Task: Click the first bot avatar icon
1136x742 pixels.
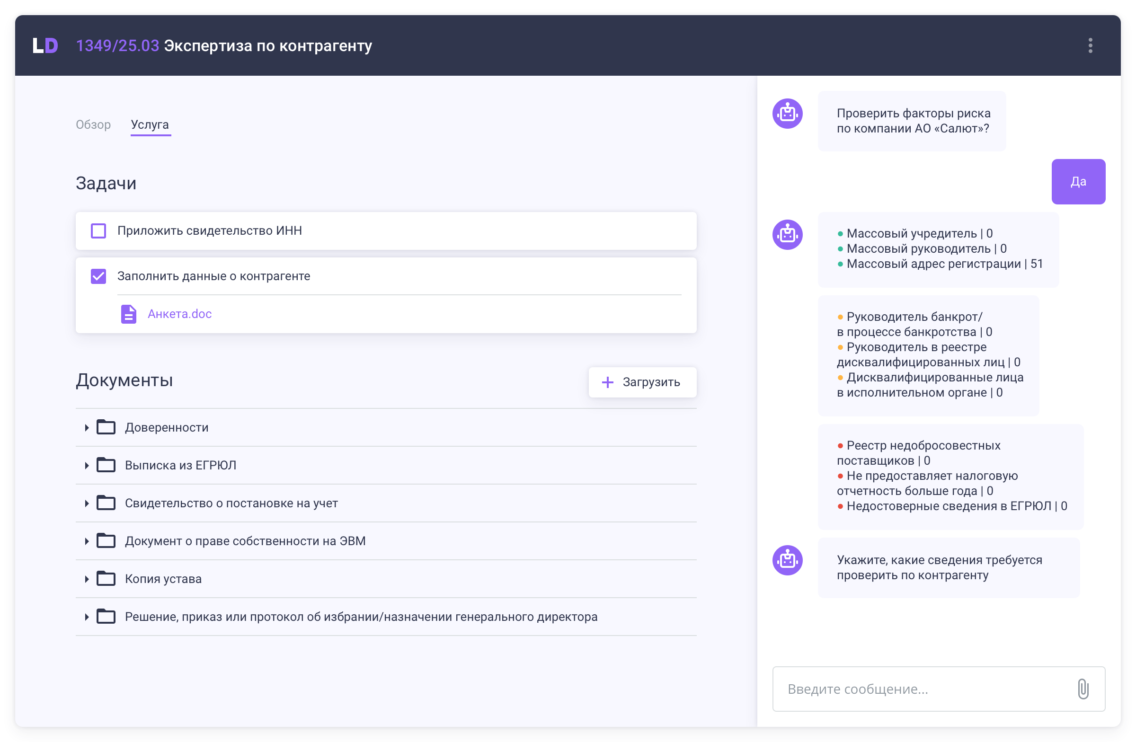Action: (787, 114)
